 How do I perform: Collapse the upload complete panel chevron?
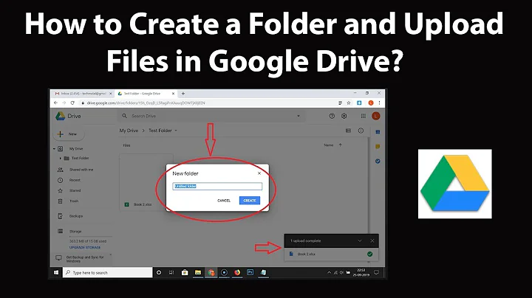(x=360, y=240)
